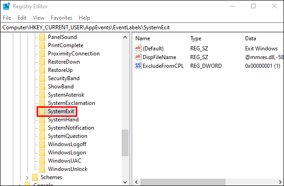
Task: Open the Edit menu
Action: tap(22, 18)
